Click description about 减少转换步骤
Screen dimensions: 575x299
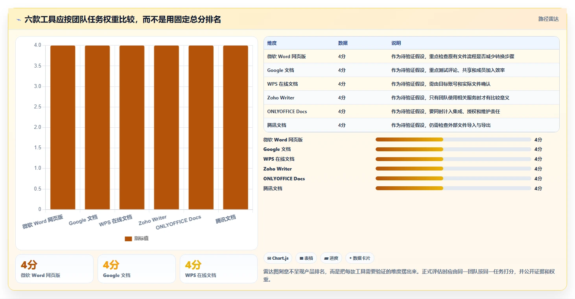(453, 57)
